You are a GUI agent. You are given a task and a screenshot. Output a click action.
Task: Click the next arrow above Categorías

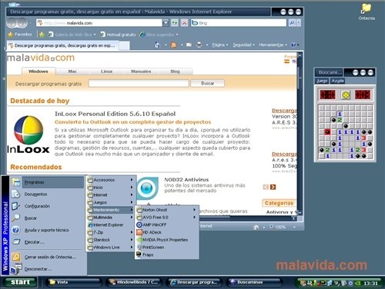point(273,187)
